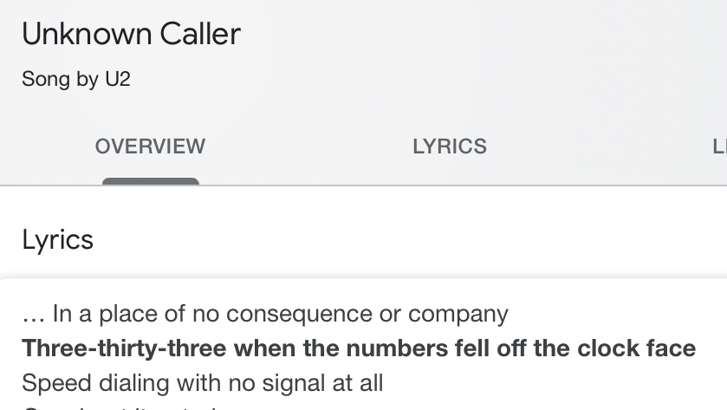
Task: Select the partially visible tab at right edge
Action: (718, 146)
